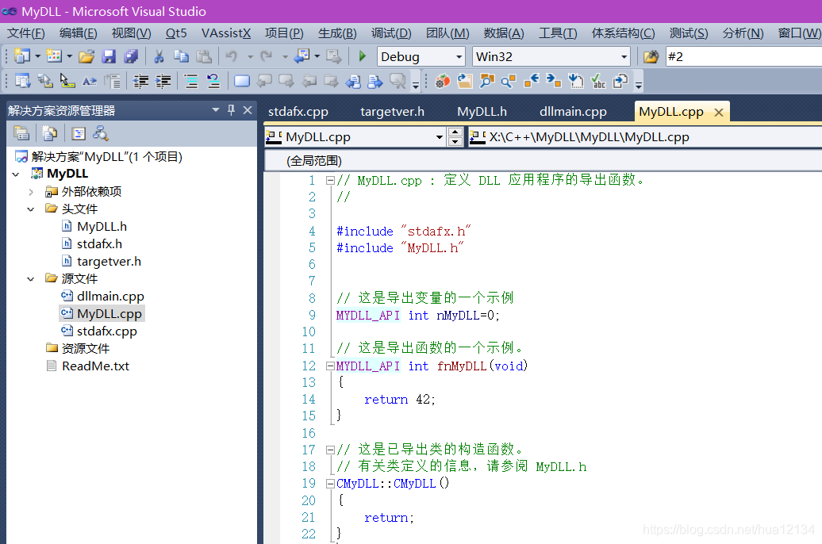Click the View Class Diagram icon in Solution Explorer

point(101,134)
